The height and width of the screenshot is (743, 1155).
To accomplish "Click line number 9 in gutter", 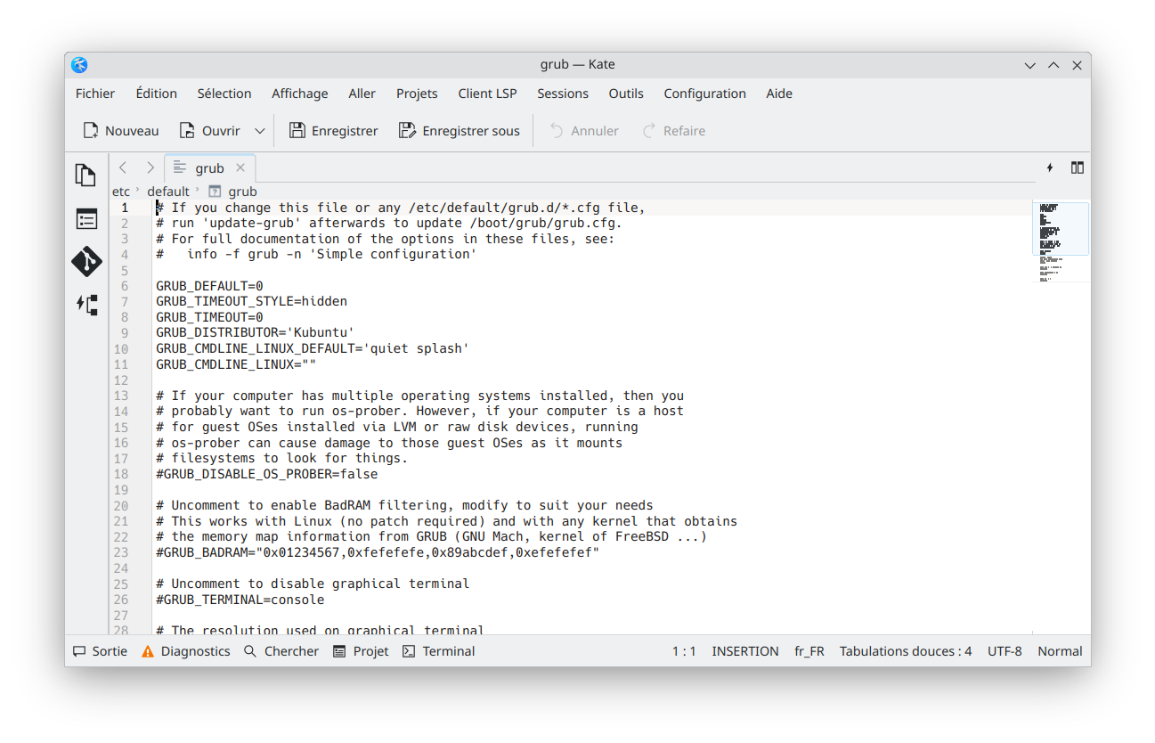I will coord(125,332).
